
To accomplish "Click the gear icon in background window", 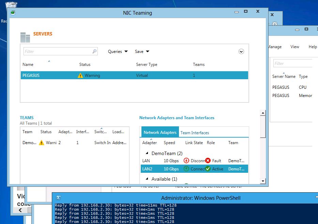I will [x=275, y=24].
